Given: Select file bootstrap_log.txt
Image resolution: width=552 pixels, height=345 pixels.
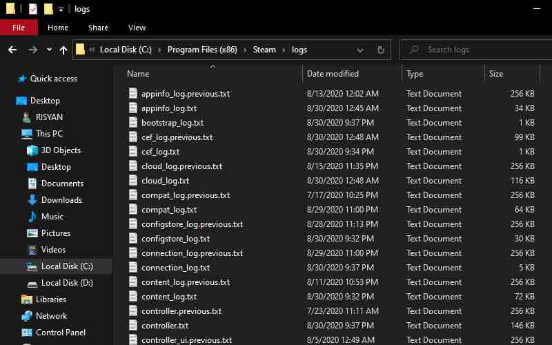Looking at the screenshot, I should 172,123.
